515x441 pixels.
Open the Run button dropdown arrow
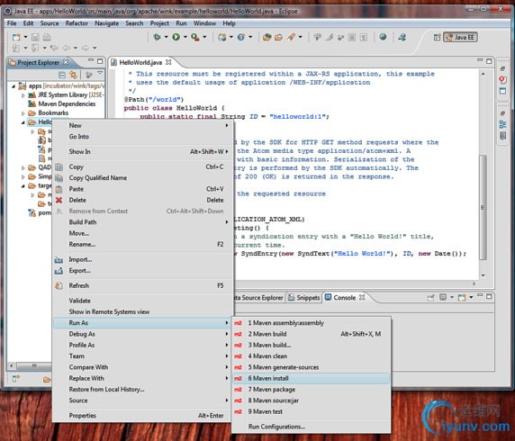tap(185, 37)
